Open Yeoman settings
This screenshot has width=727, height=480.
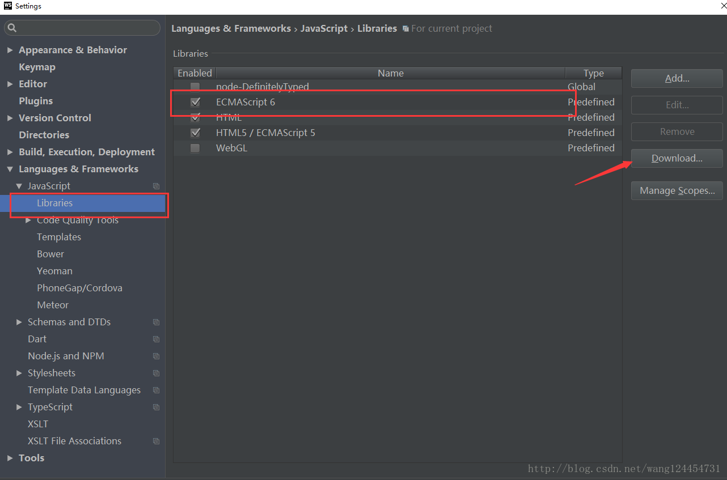(x=54, y=271)
